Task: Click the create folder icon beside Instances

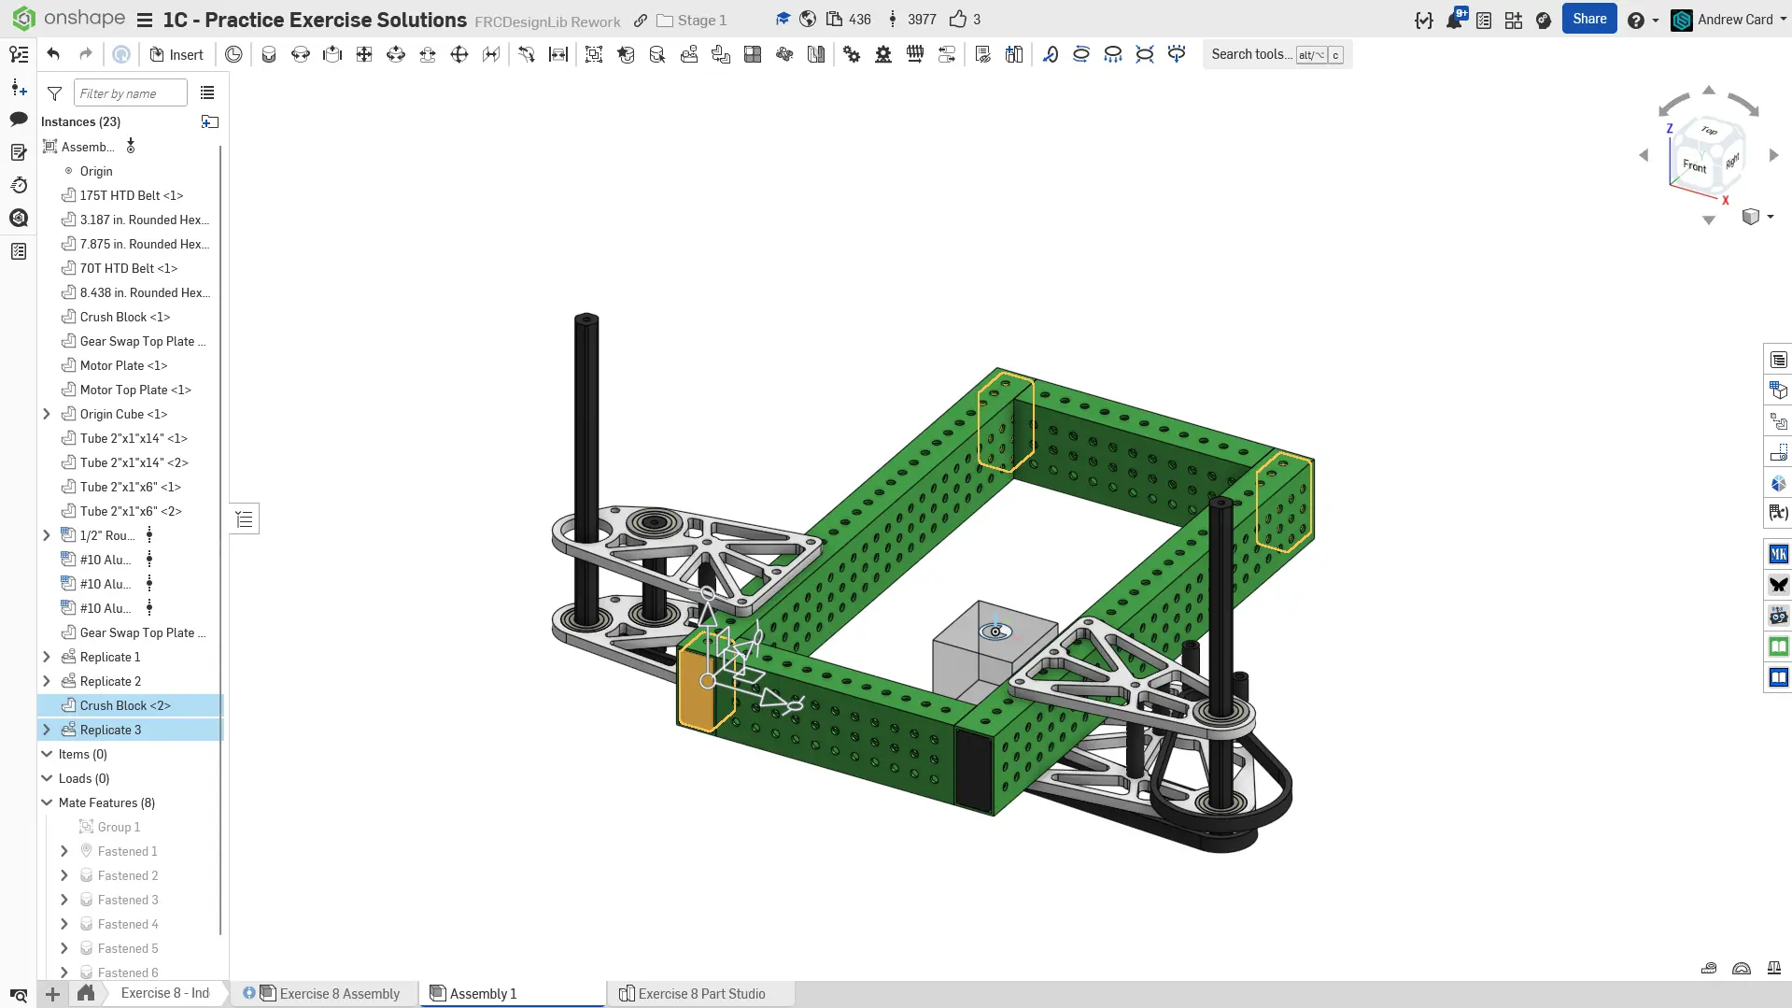Action: (x=210, y=121)
